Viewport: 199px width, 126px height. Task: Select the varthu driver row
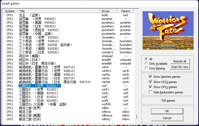click(x=68, y=75)
